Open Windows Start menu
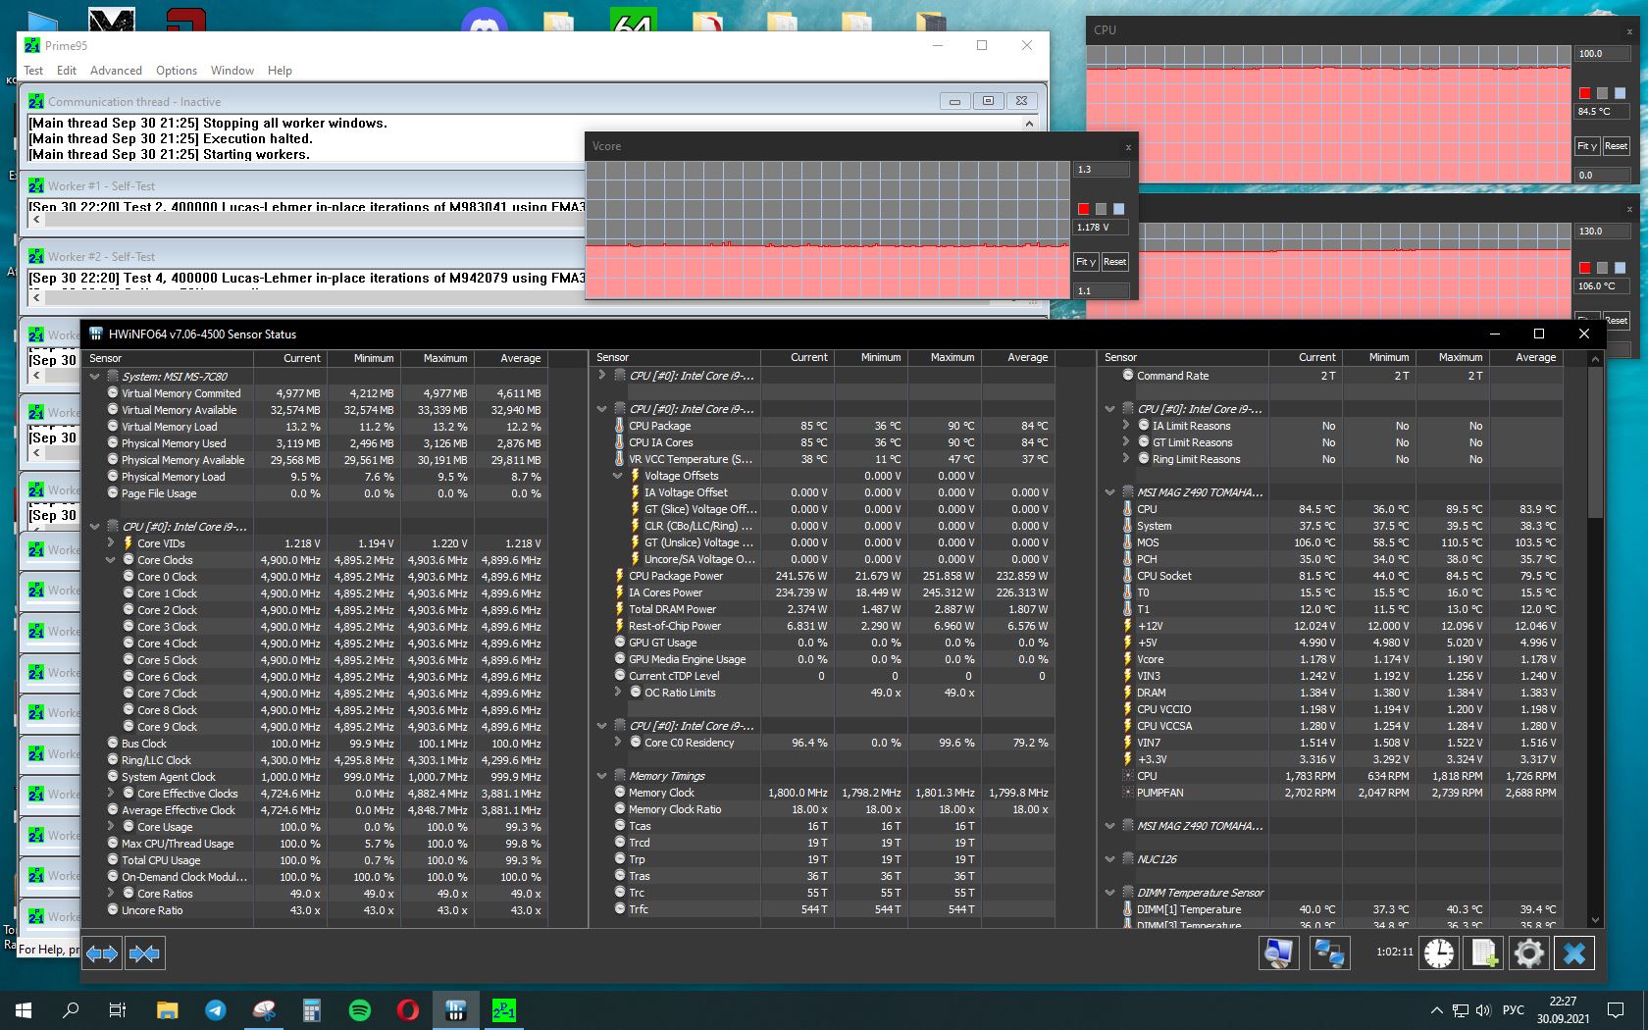Screen dimensions: 1648x1030 24,1009
